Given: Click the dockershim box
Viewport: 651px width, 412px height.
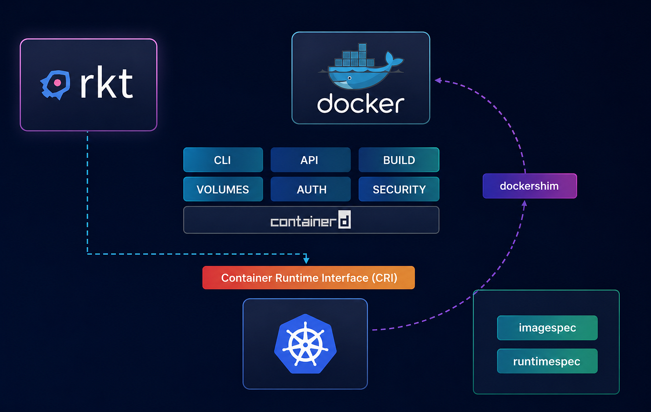Looking at the screenshot, I should coord(530,186).
